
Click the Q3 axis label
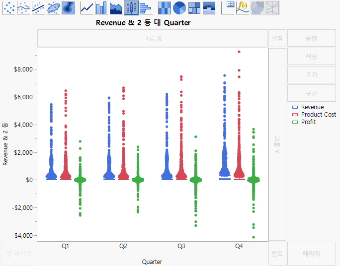click(x=181, y=246)
